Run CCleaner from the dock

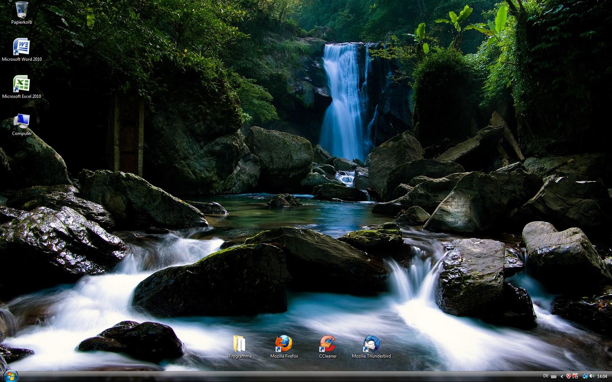coord(327,343)
